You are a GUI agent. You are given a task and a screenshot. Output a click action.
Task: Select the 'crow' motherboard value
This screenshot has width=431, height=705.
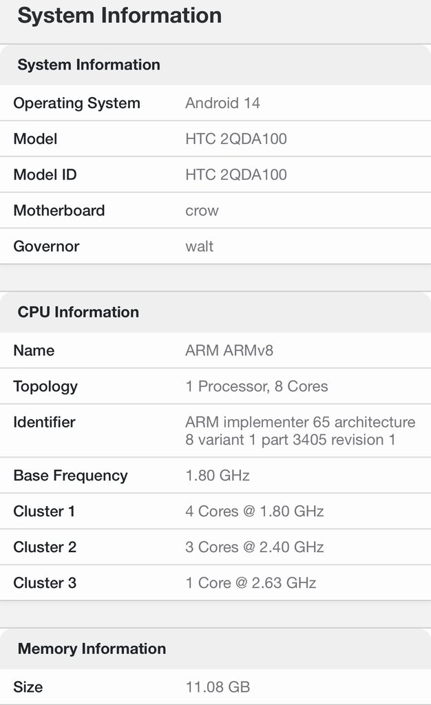pyautogui.click(x=202, y=211)
